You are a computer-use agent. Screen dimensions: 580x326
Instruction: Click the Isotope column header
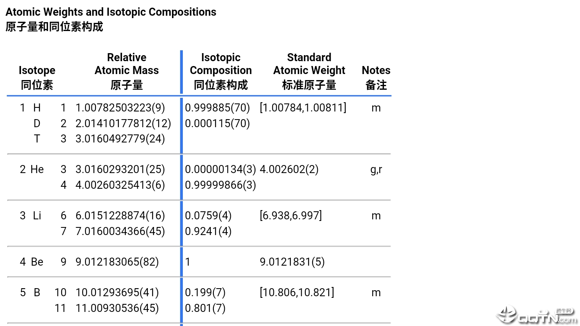pyautogui.click(x=37, y=77)
